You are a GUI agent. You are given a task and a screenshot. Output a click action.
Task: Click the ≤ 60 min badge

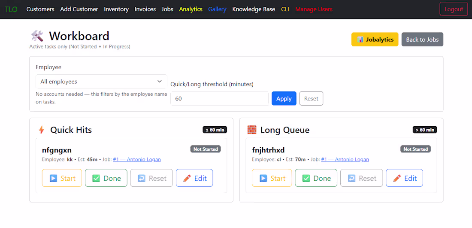click(215, 130)
